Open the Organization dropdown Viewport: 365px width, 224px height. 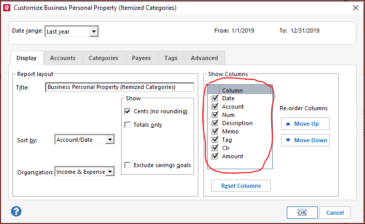pyautogui.click(x=110, y=172)
